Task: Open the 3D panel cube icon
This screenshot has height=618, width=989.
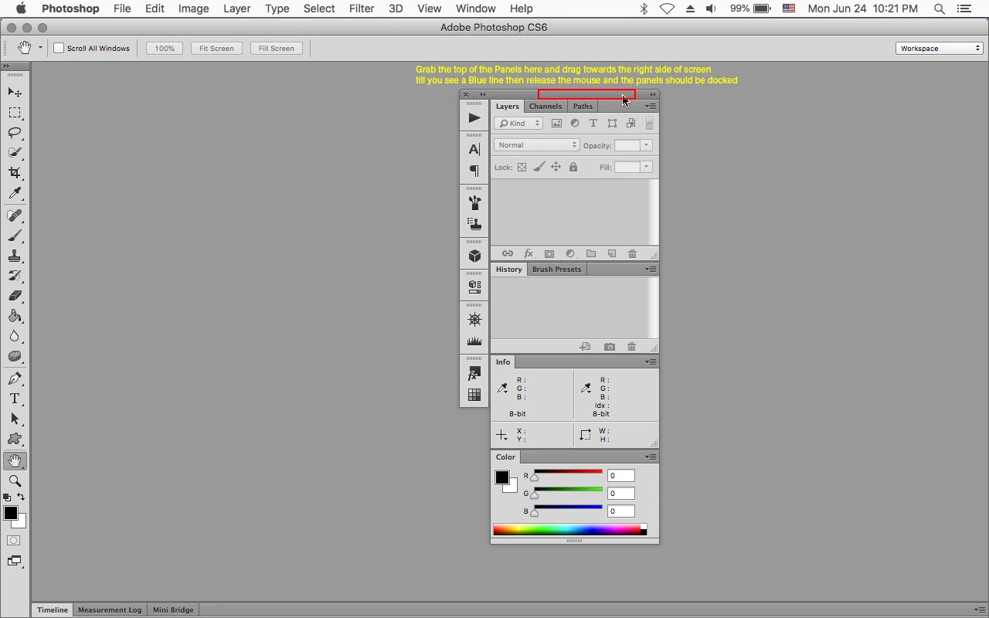Action: pyautogui.click(x=474, y=256)
